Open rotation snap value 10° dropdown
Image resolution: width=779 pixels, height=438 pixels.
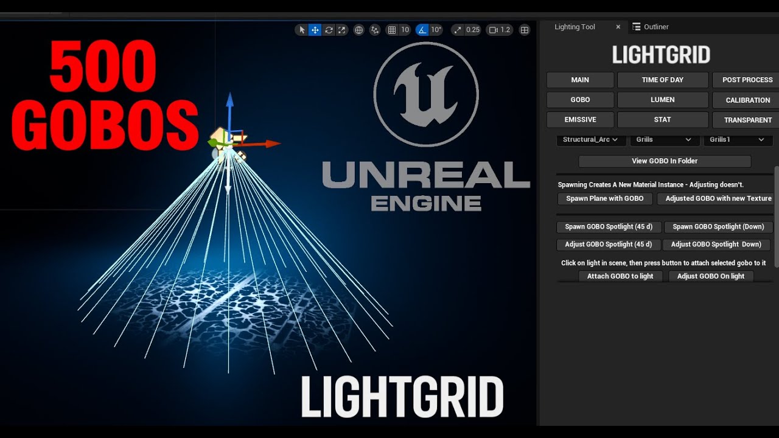[436, 30]
